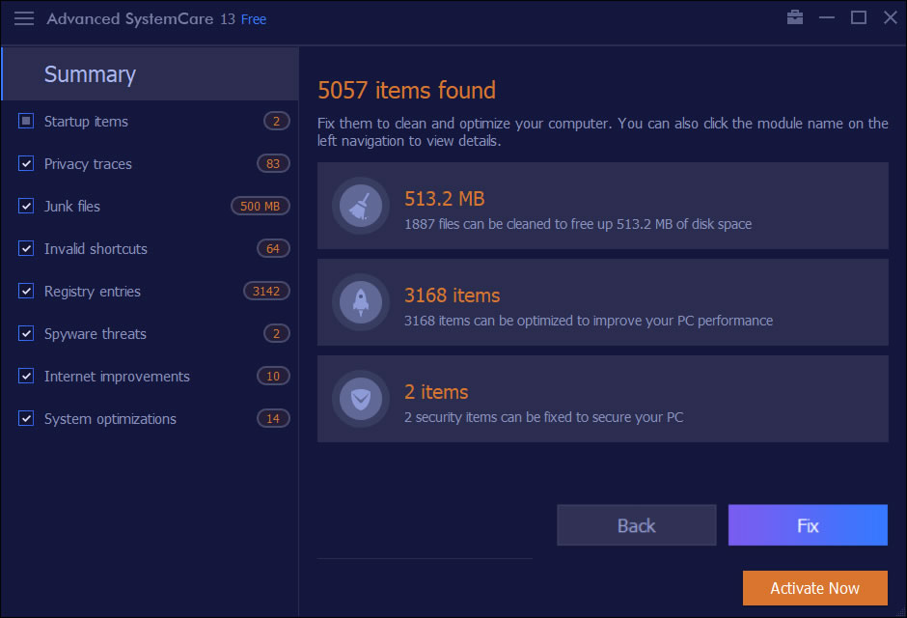Click the 5057 items found heading

click(406, 90)
